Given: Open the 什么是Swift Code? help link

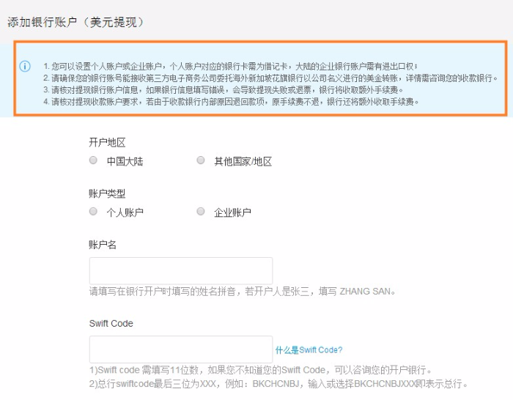Looking at the screenshot, I should pyautogui.click(x=309, y=350).
